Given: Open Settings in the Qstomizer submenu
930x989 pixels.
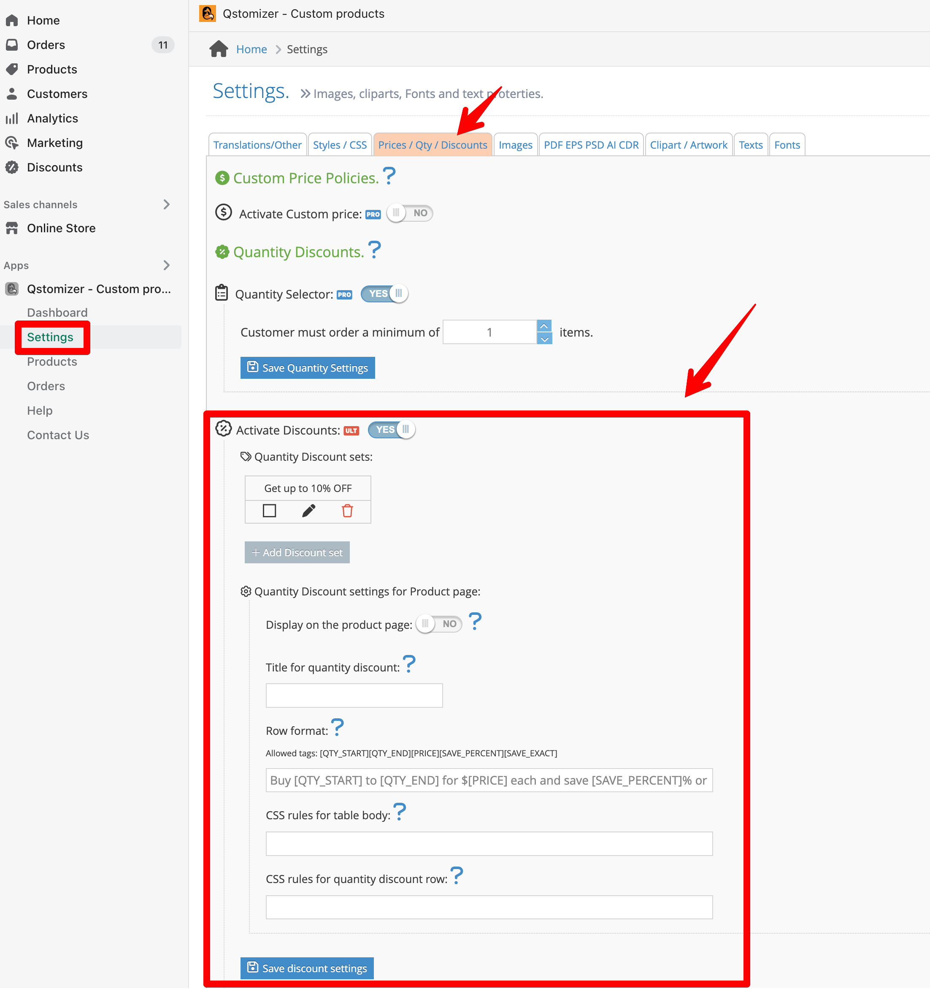Looking at the screenshot, I should 50,337.
